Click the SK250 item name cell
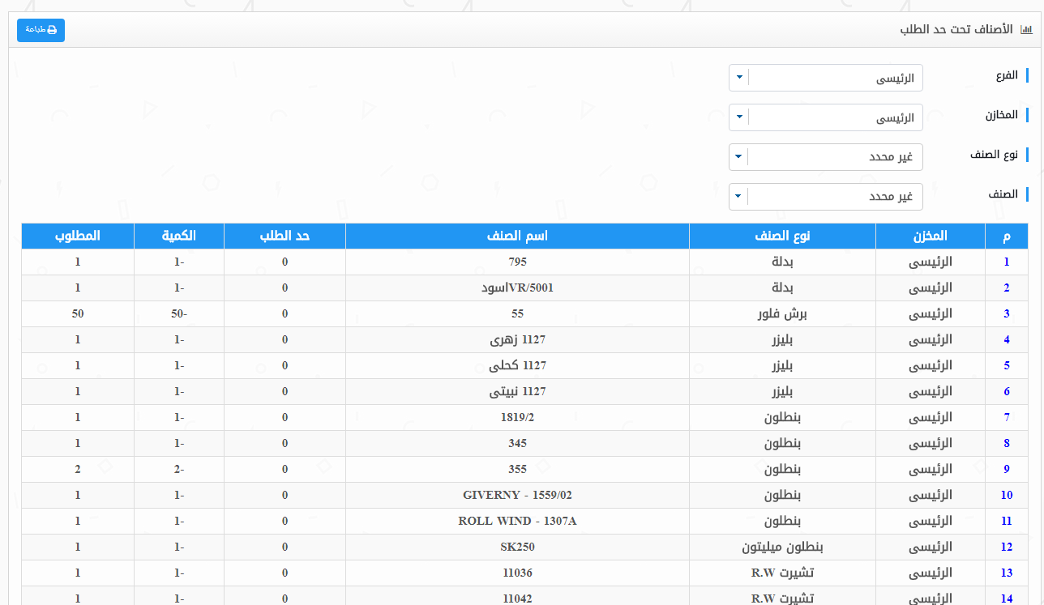The image size is (1044, 605). pyautogui.click(x=517, y=547)
